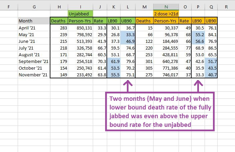The image size is (235, 152).
Task: Click the "July '21" month cell
Action: (x=34, y=48)
